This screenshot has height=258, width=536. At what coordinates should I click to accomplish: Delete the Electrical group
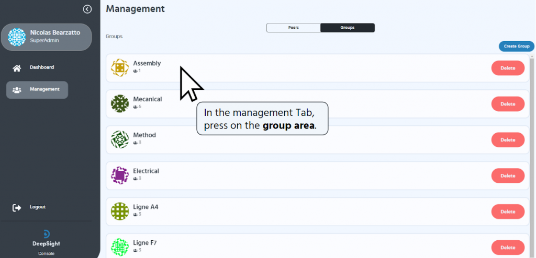tap(508, 175)
